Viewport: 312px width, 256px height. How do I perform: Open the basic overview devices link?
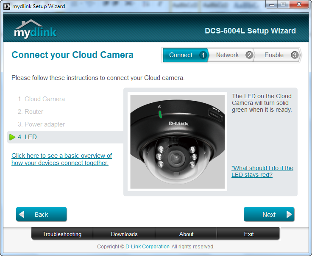[61, 159]
